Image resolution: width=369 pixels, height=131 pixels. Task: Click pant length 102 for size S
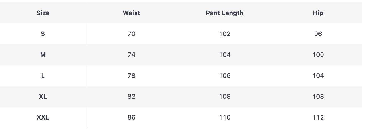pyautogui.click(x=225, y=34)
